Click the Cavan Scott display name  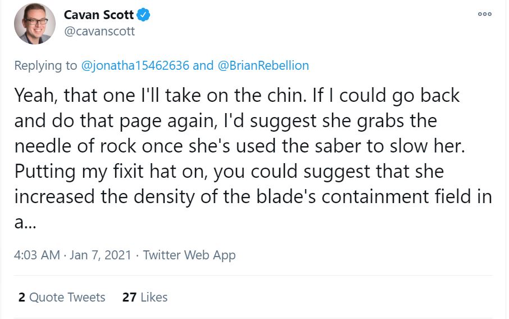99,16
